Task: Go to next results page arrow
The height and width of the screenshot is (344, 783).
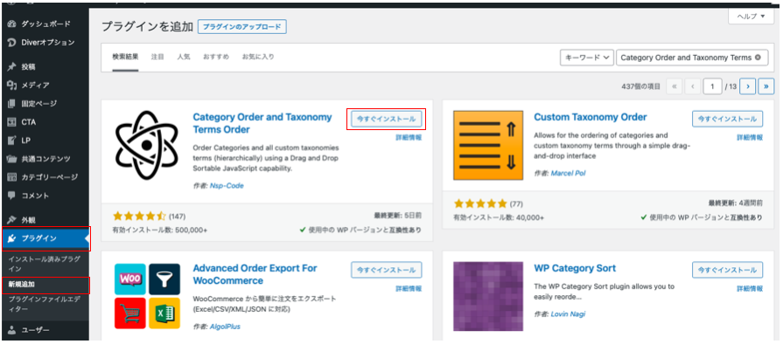Action: (x=747, y=86)
